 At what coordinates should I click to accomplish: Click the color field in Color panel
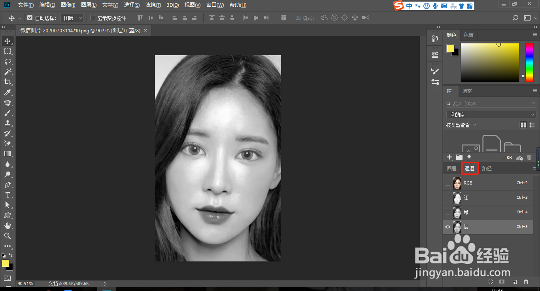point(490,63)
